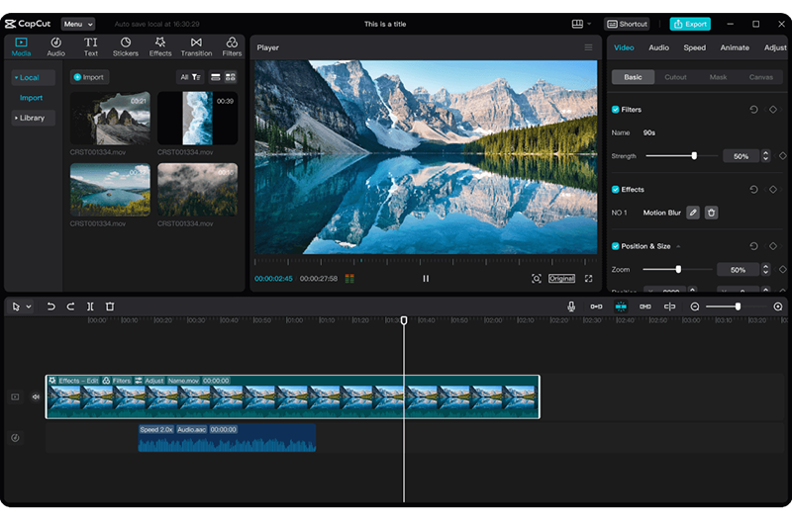Enter fullscreen preview in Player
Viewport: 792px width, 521px height.
pyautogui.click(x=588, y=279)
